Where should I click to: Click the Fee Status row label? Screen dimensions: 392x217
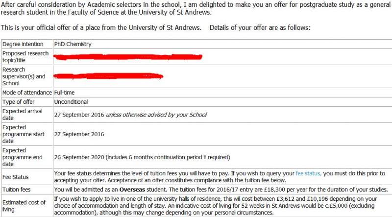click(16, 177)
